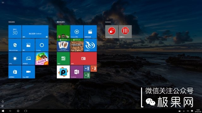Check the battery icon in tray

(180, 111)
